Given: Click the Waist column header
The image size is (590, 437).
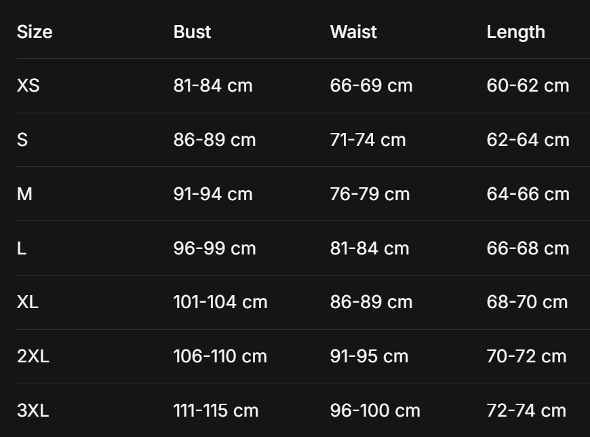Looking at the screenshot, I should coord(353,32).
